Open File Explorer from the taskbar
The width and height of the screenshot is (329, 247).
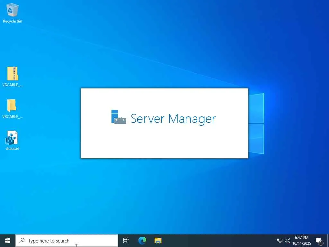[158, 241]
